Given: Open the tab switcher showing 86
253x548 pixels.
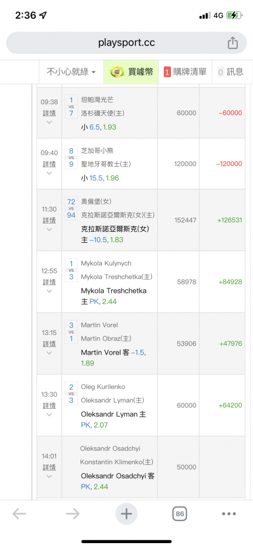Looking at the screenshot, I should click(180, 514).
